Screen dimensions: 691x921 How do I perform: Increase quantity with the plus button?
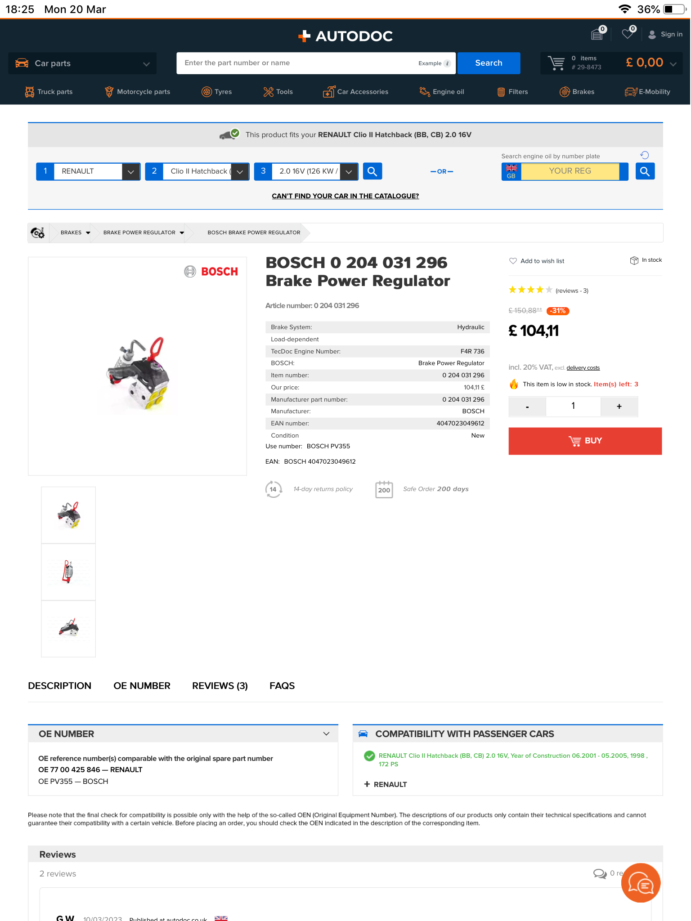point(619,407)
